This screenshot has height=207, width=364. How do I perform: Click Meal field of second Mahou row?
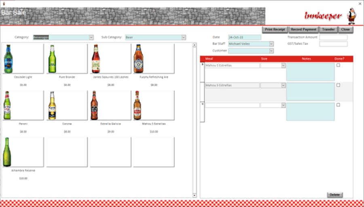click(232, 86)
